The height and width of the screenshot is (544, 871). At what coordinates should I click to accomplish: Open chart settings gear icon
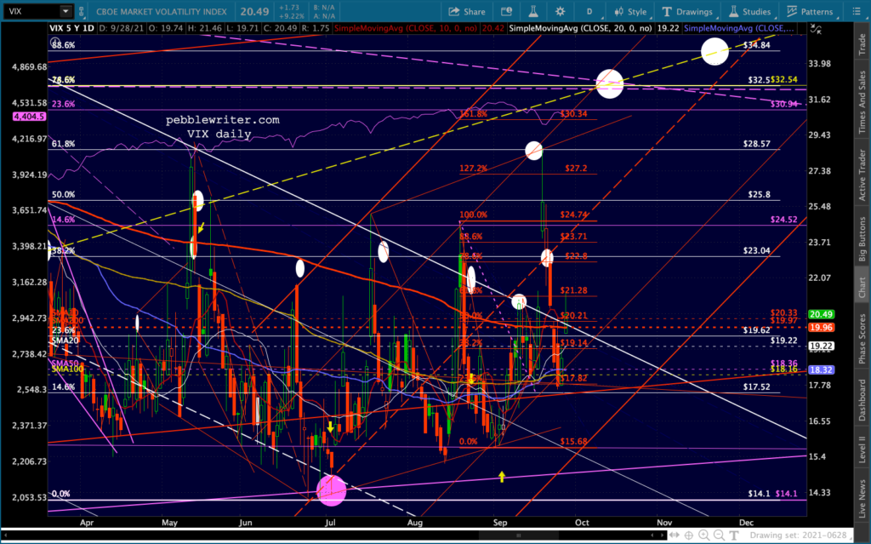(560, 11)
